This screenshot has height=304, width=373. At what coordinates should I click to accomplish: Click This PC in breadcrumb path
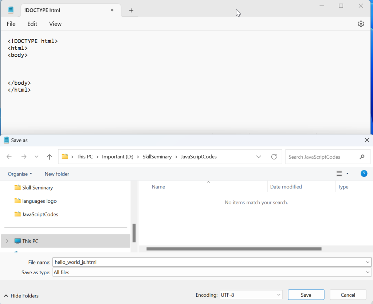point(85,157)
